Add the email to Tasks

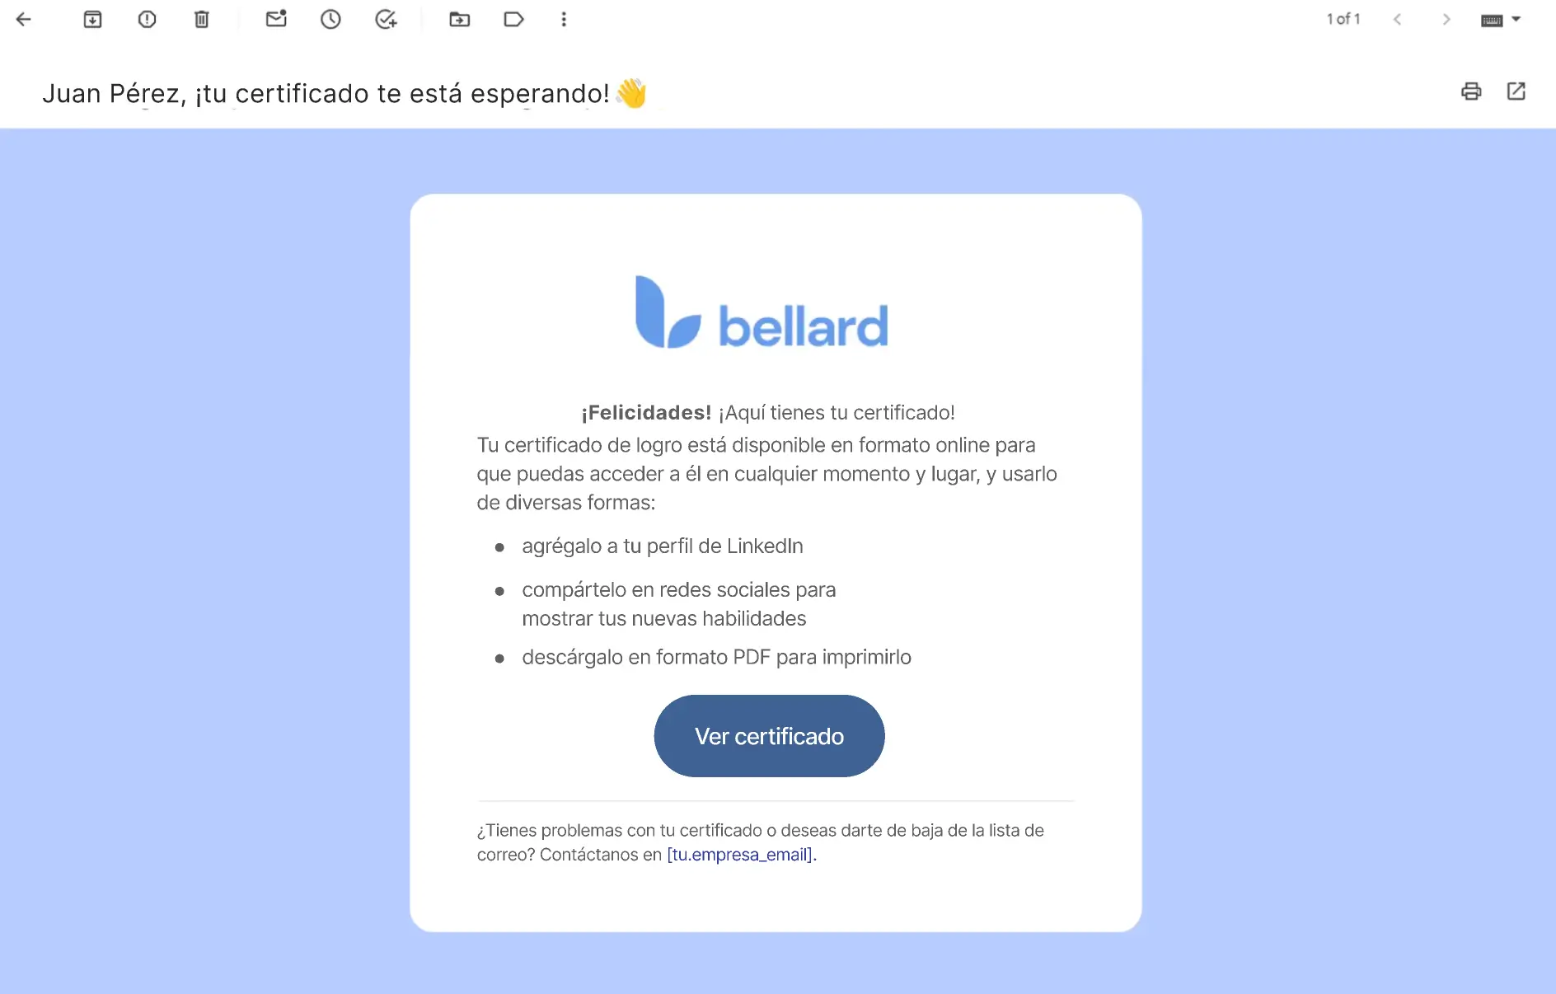(x=386, y=19)
